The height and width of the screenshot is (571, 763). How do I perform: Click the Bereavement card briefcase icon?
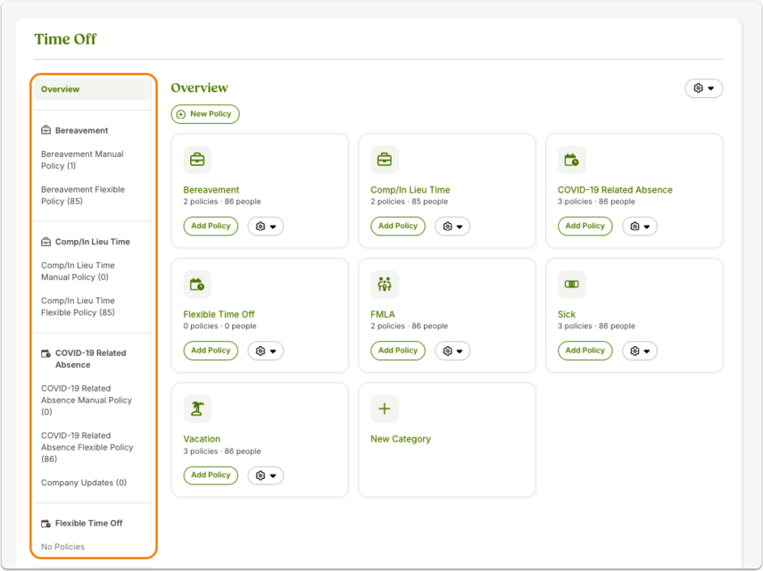(x=197, y=160)
